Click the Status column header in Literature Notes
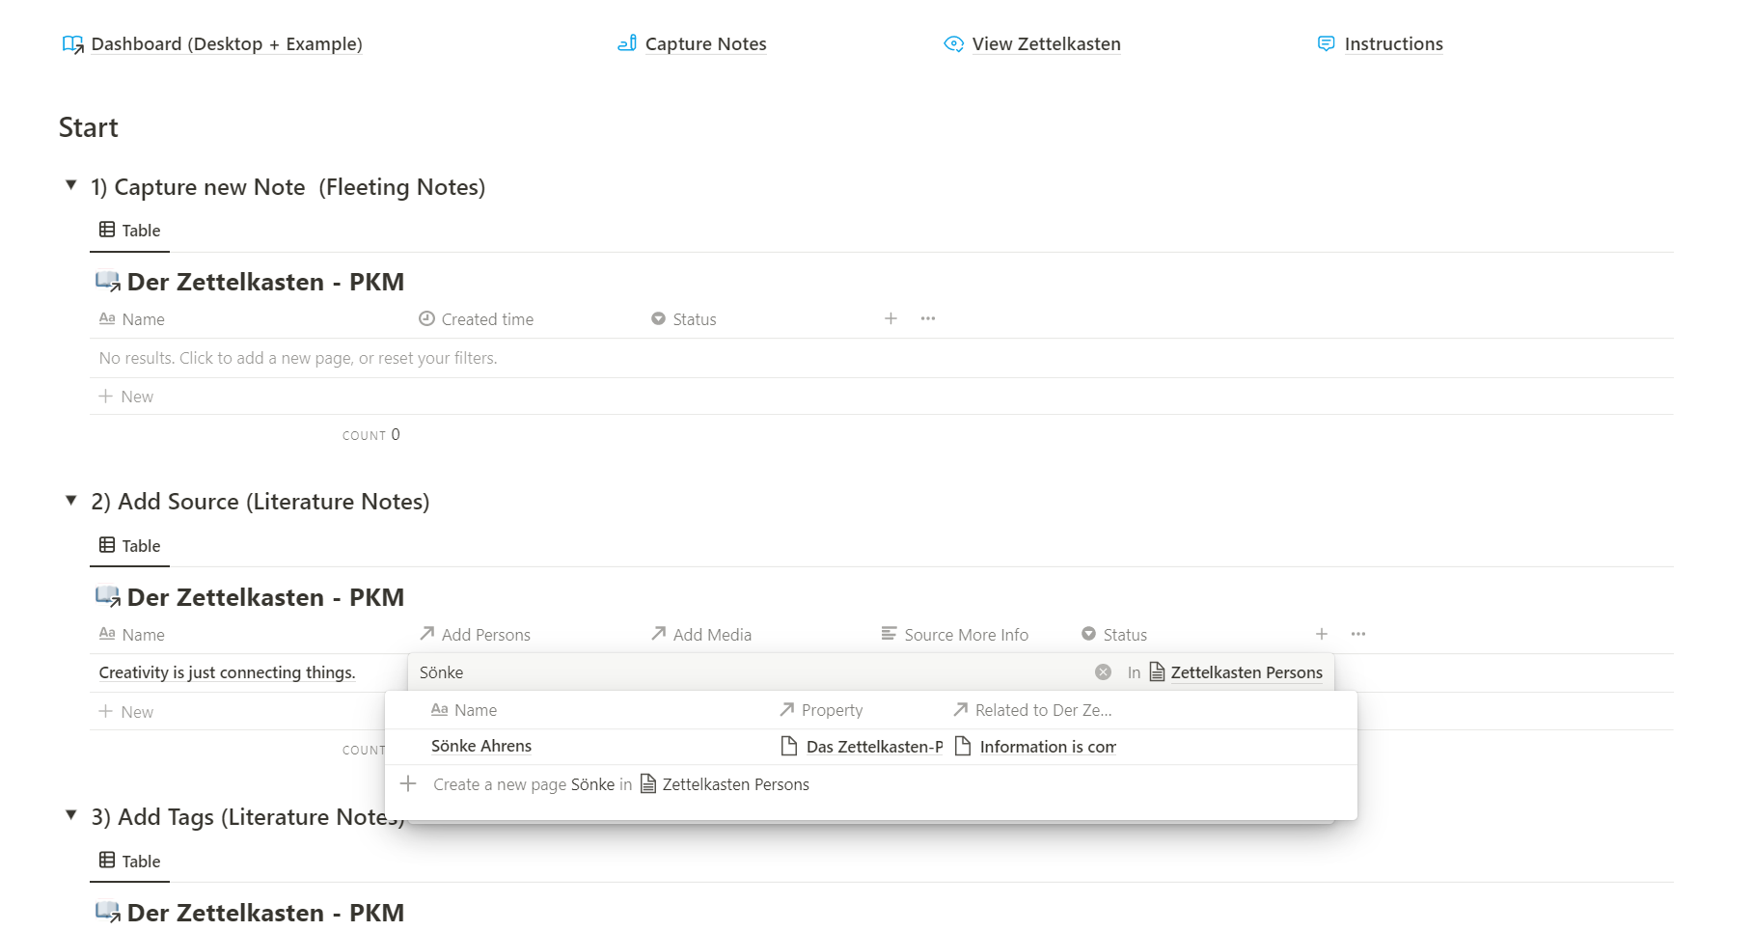Image resolution: width=1753 pixels, height=931 pixels. pyautogui.click(x=1124, y=635)
